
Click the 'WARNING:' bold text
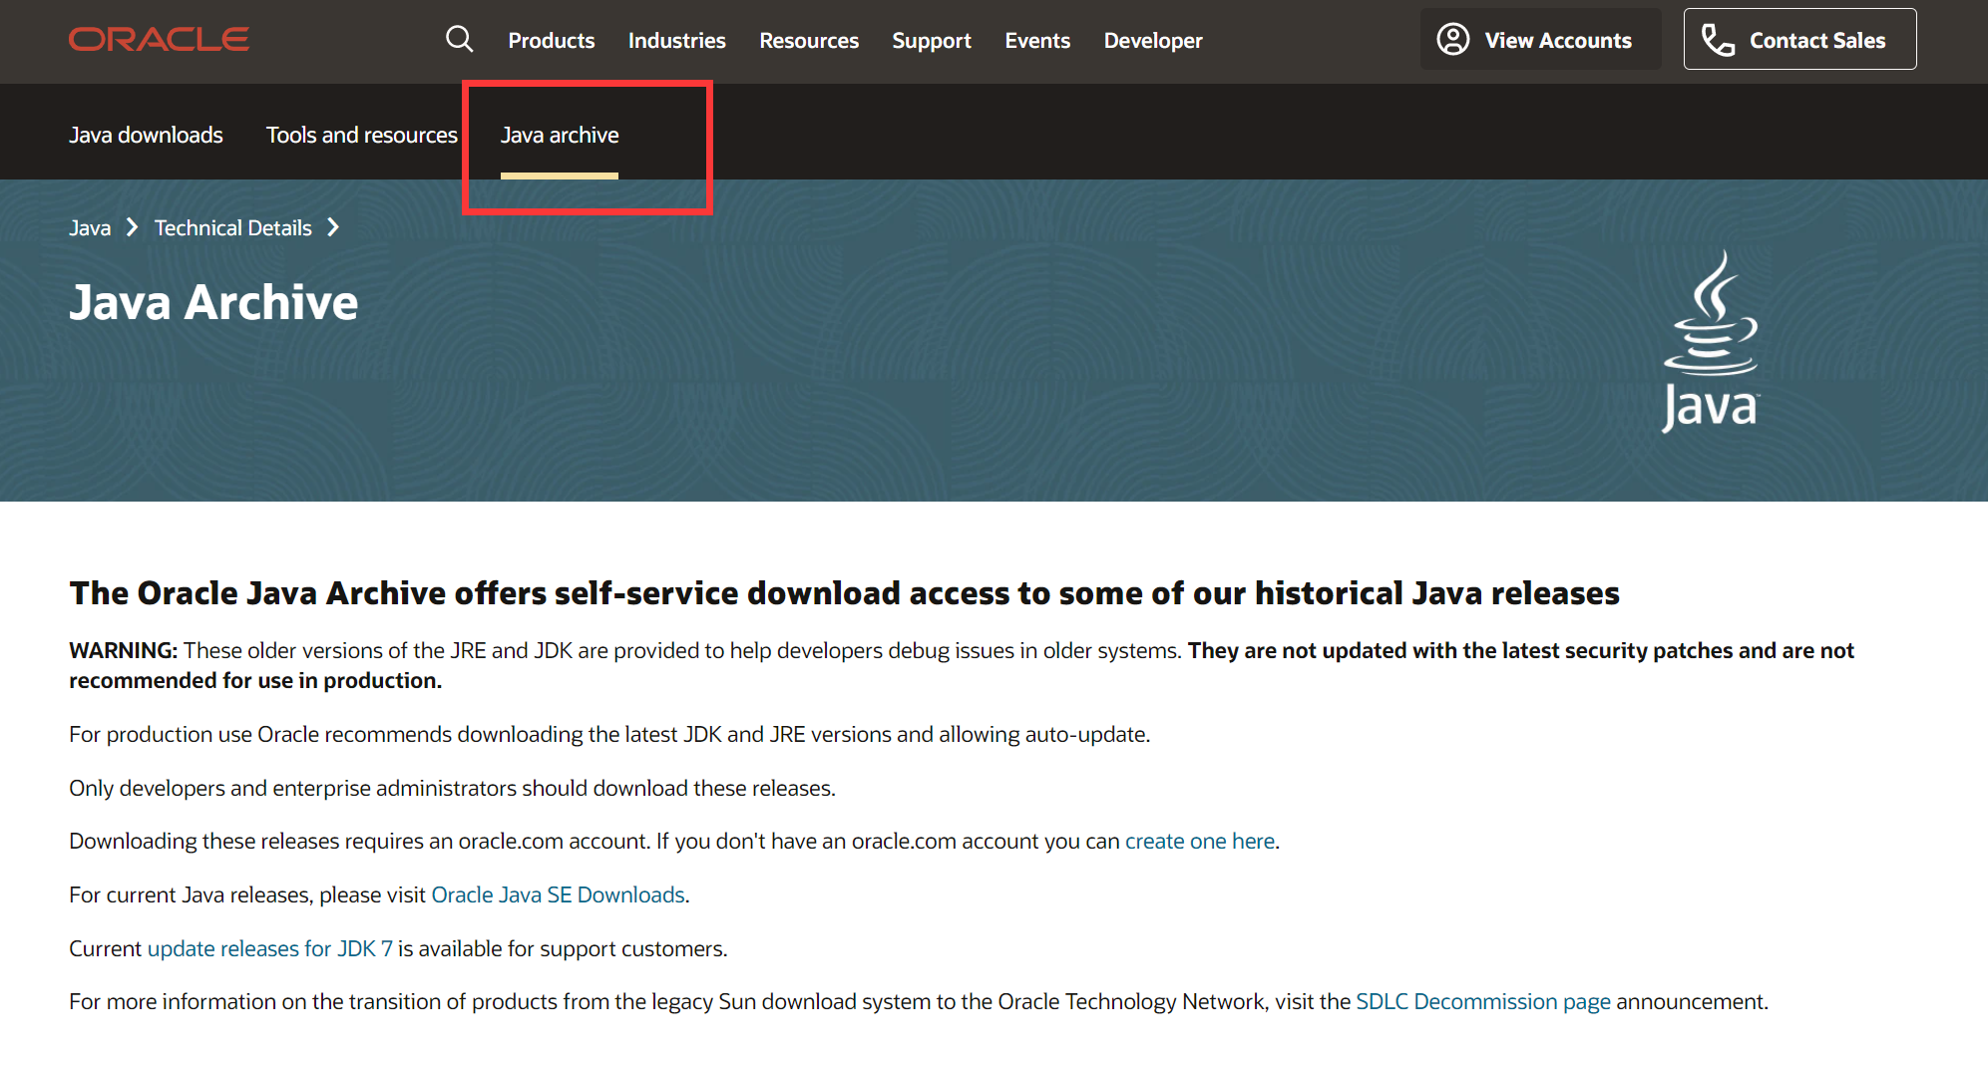(x=124, y=651)
